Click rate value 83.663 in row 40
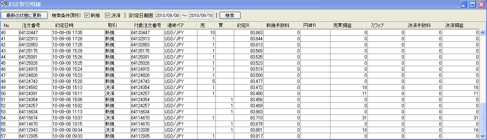Screen dimensions: 487x140 tap(256, 33)
